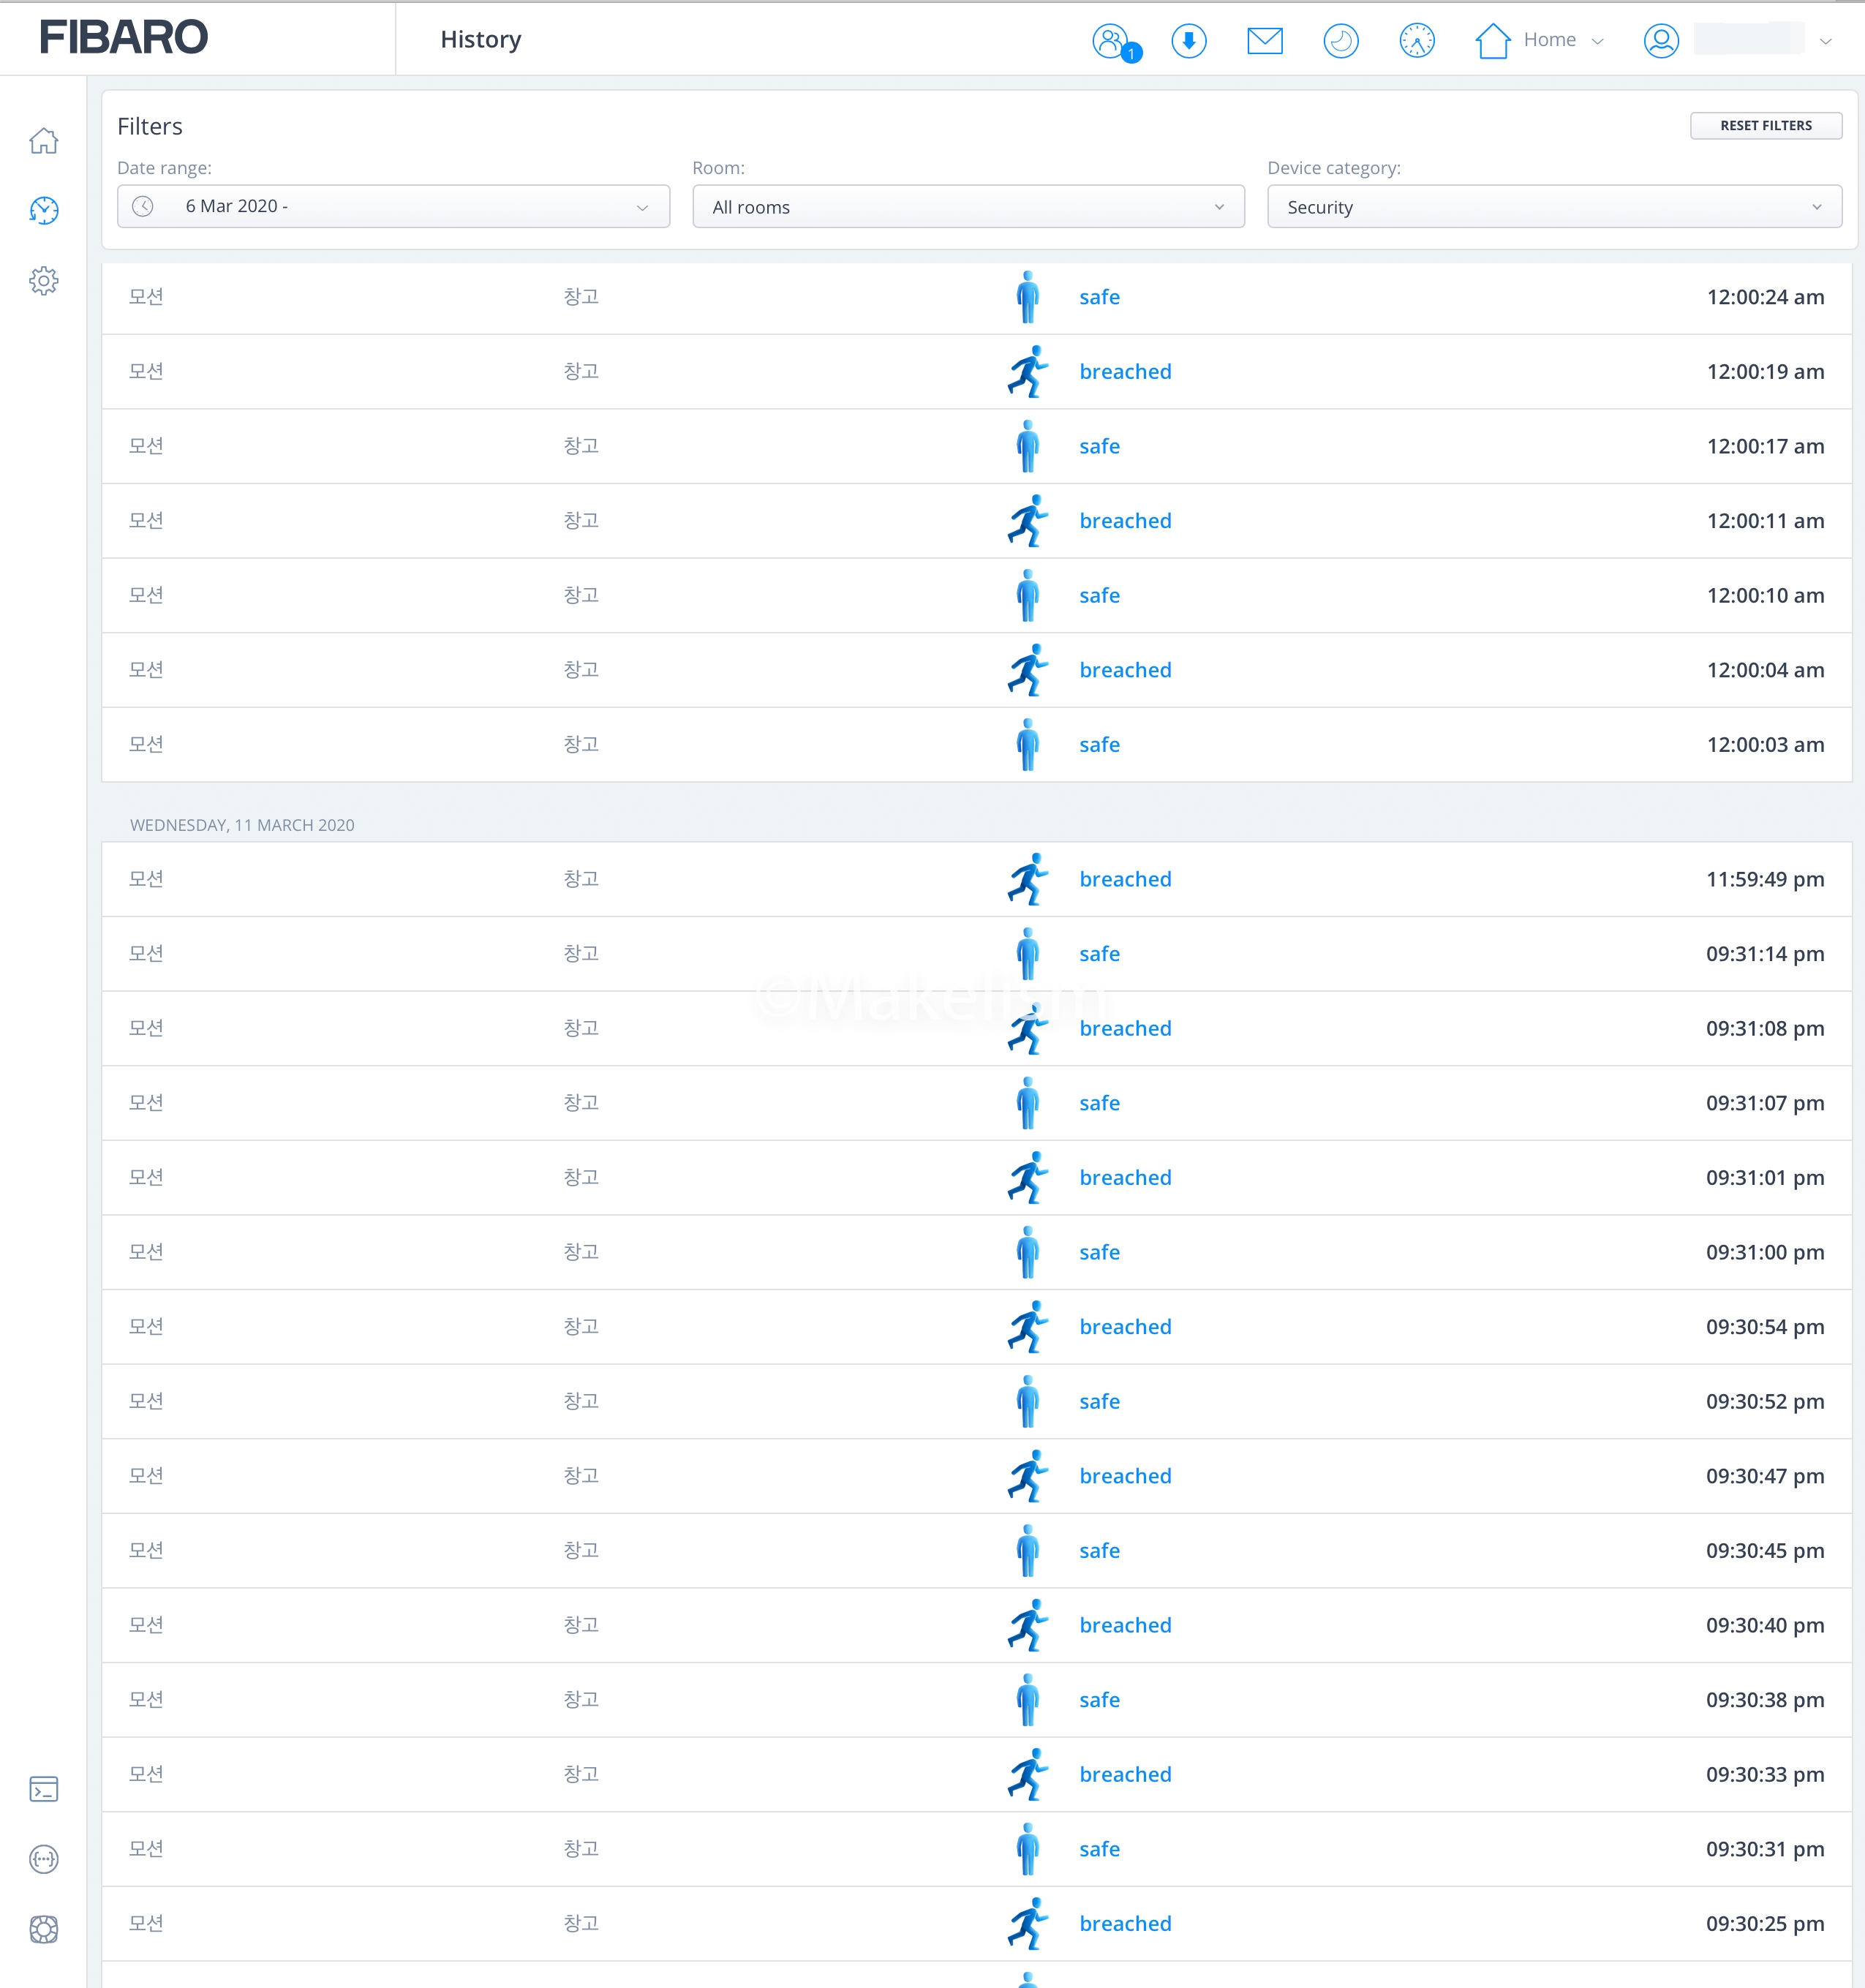1865x1988 pixels.
Task: Expand the Date range dropdown
Action: pyautogui.click(x=393, y=206)
